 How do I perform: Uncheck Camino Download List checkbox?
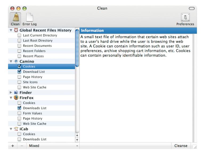19,72
